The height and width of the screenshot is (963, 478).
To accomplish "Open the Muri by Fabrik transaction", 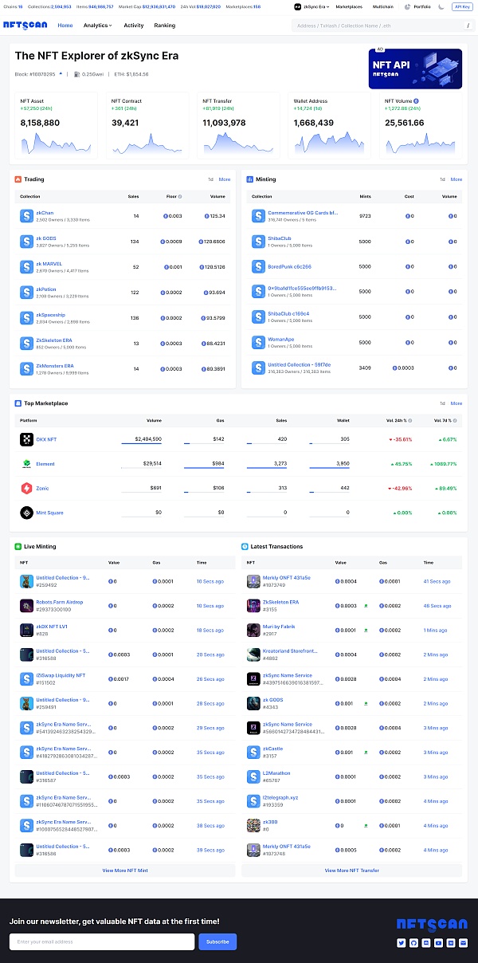I will click(x=279, y=627).
